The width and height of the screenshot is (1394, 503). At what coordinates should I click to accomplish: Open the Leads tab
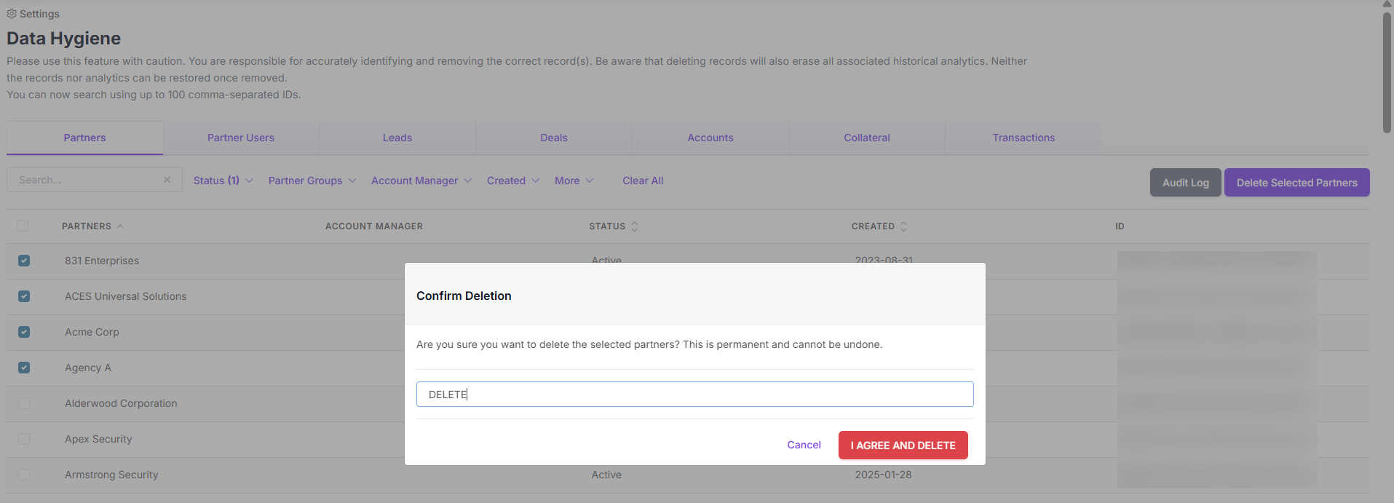pyautogui.click(x=397, y=138)
